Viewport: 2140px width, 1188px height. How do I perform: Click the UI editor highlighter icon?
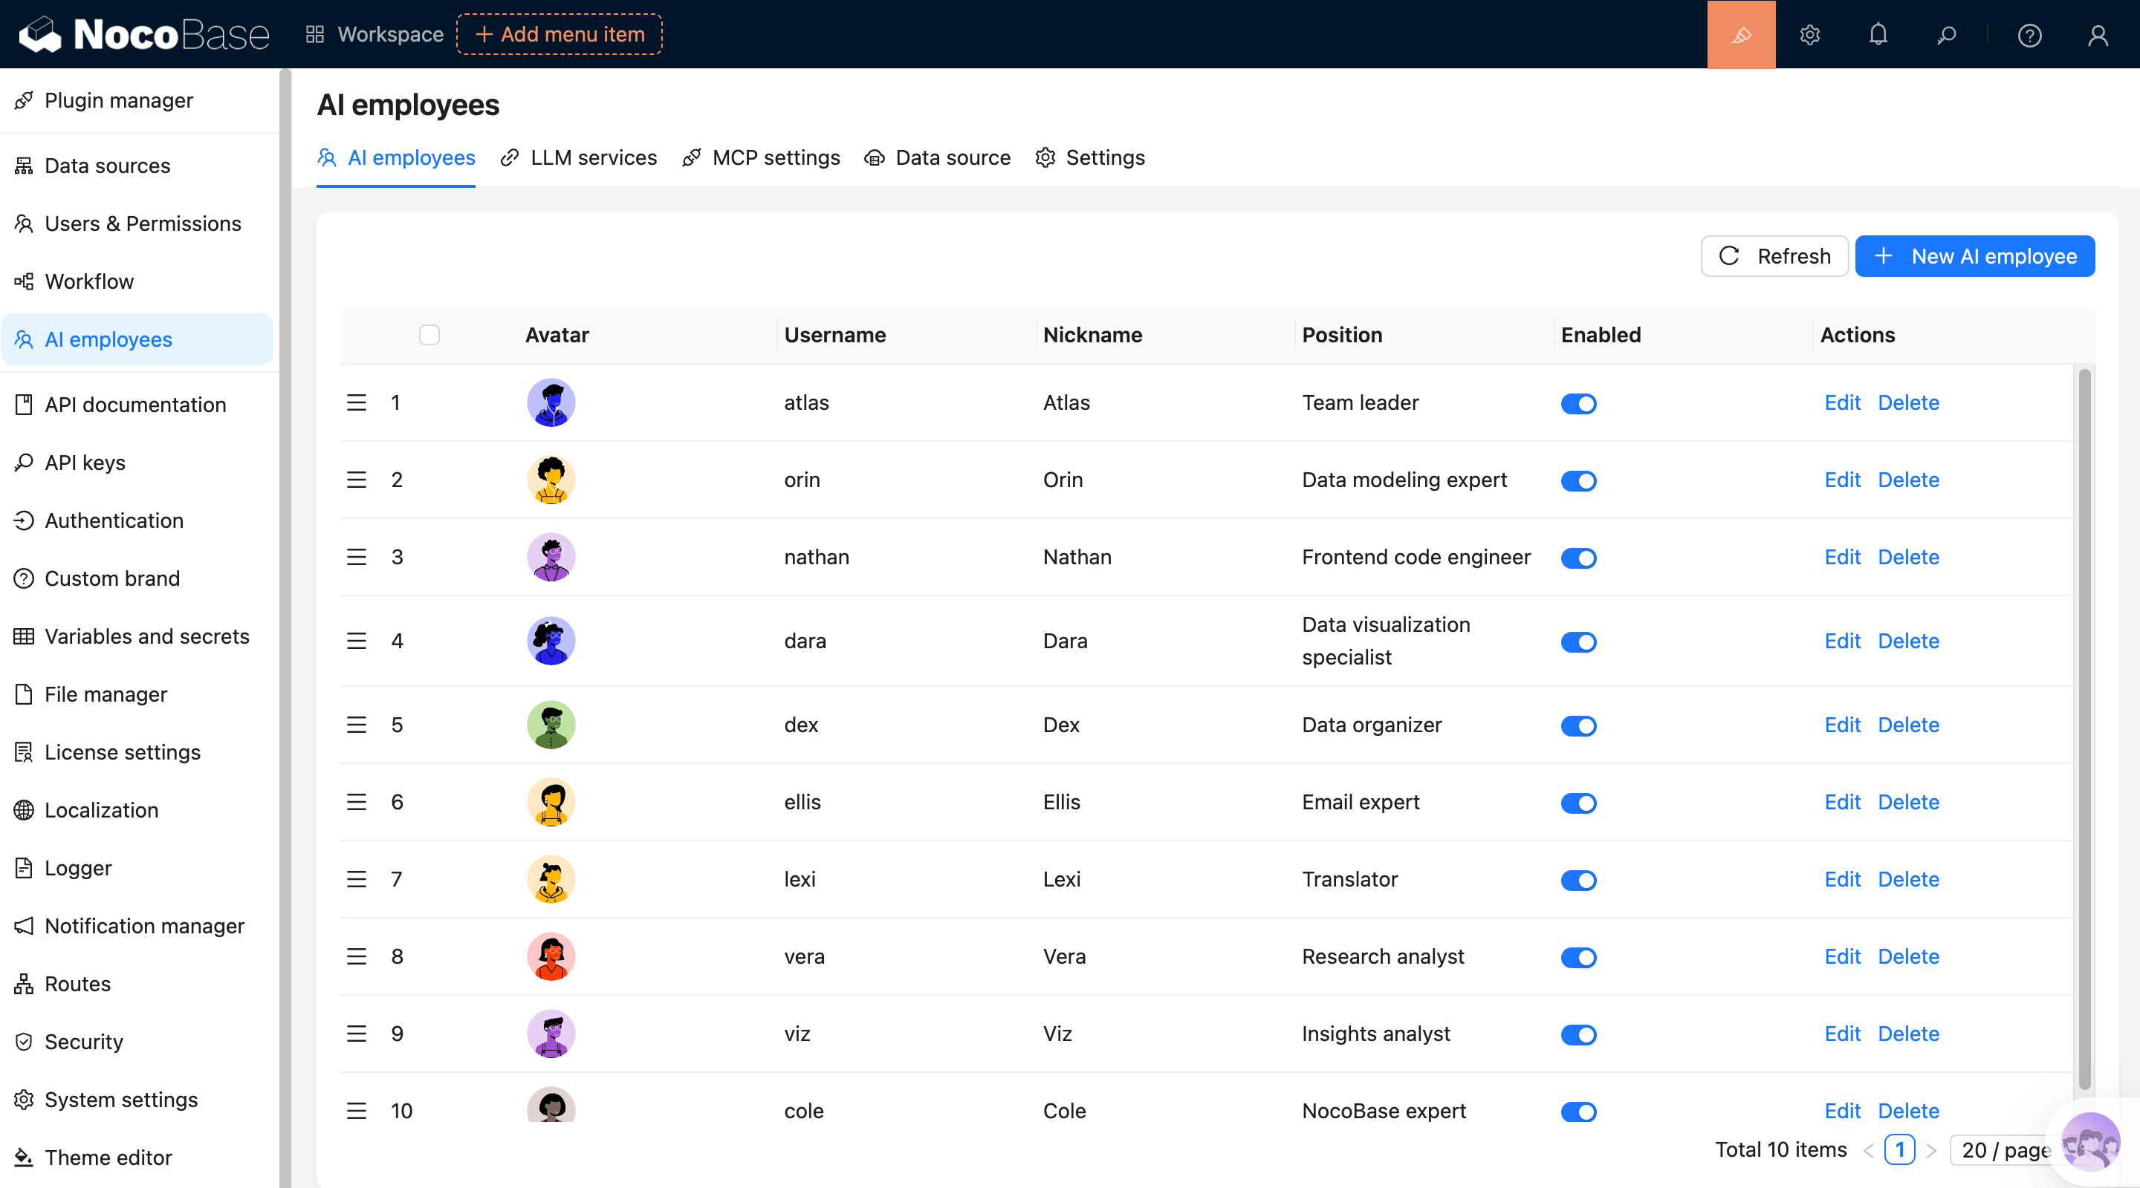pyautogui.click(x=1740, y=35)
